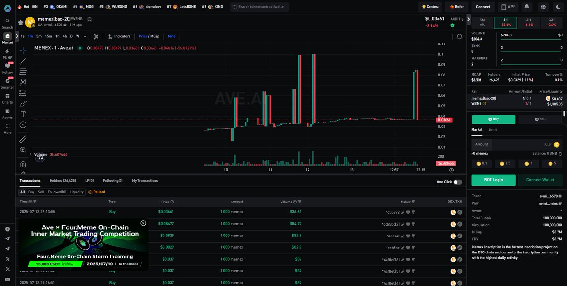This screenshot has width=567, height=286.
Task: Open My Transactions tab
Action: click(x=145, y=181)
